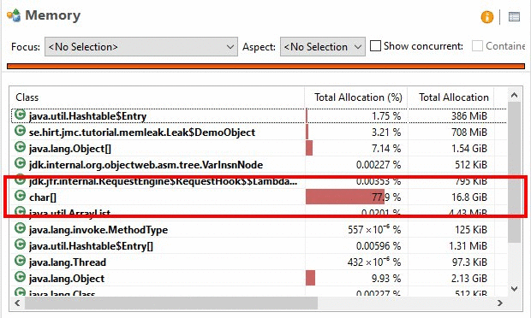This screenshot has height=318, width=531.
Task: Click class icon beside Leak$DemoObject
Action: pos(20,131)
